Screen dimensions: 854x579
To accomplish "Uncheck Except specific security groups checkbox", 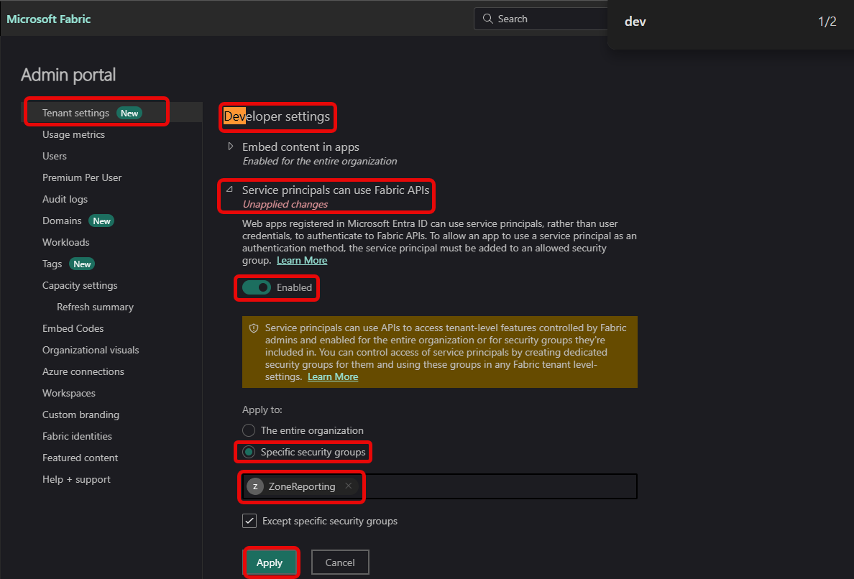I will (249, 521).
